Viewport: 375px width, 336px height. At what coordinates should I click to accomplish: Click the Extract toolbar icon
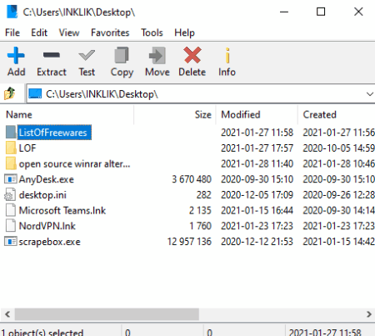click(x=52, y=55)
